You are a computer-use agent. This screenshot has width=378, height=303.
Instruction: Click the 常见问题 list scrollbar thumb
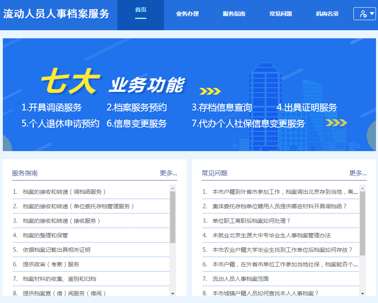tap(362, 223)
